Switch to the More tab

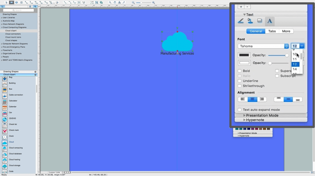coord(286,31)
